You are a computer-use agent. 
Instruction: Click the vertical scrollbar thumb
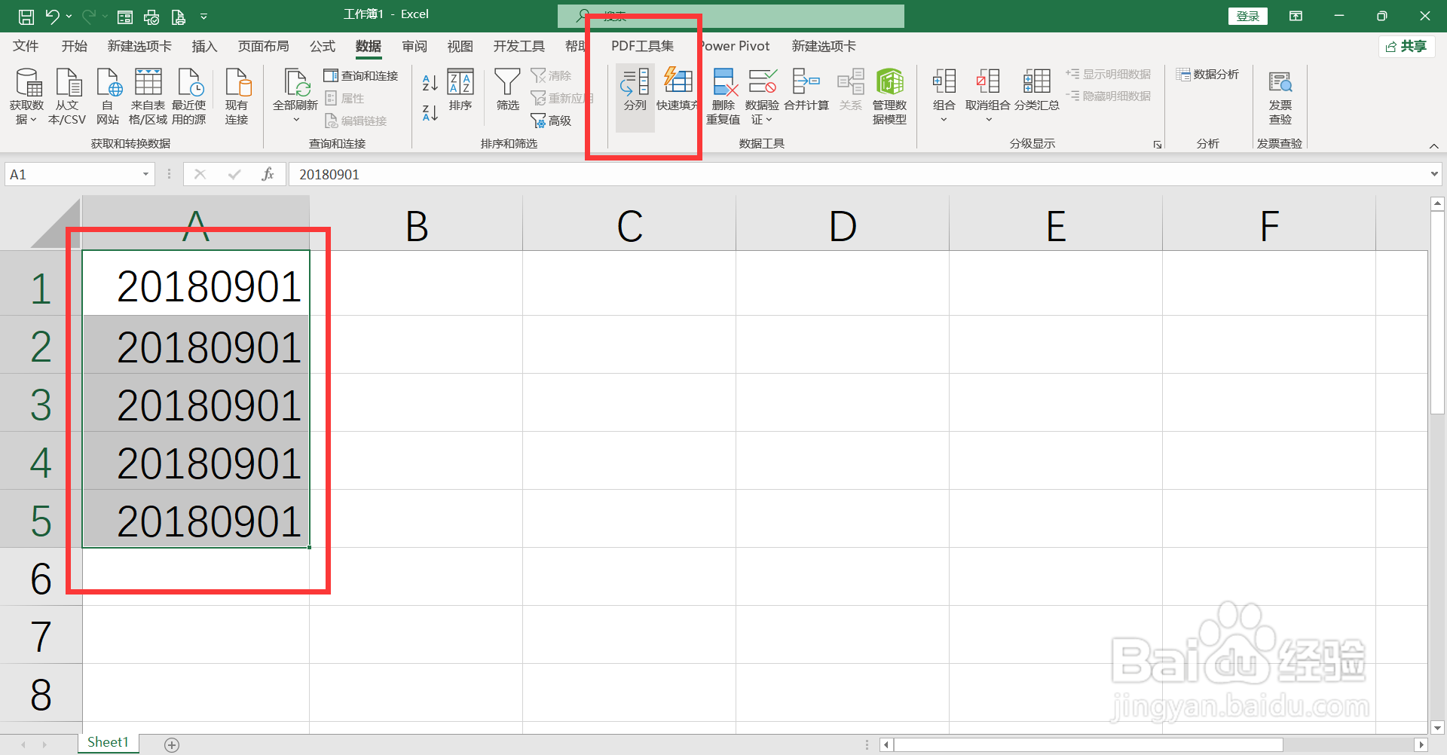tap(1437, 312)
